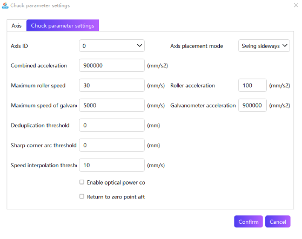302x239 pixels.
Task: Click the Maximum roller speed field
Action: [x=112, y=85]
